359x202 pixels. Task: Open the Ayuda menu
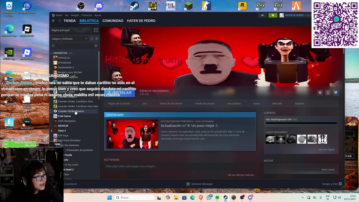coord(98,15)
